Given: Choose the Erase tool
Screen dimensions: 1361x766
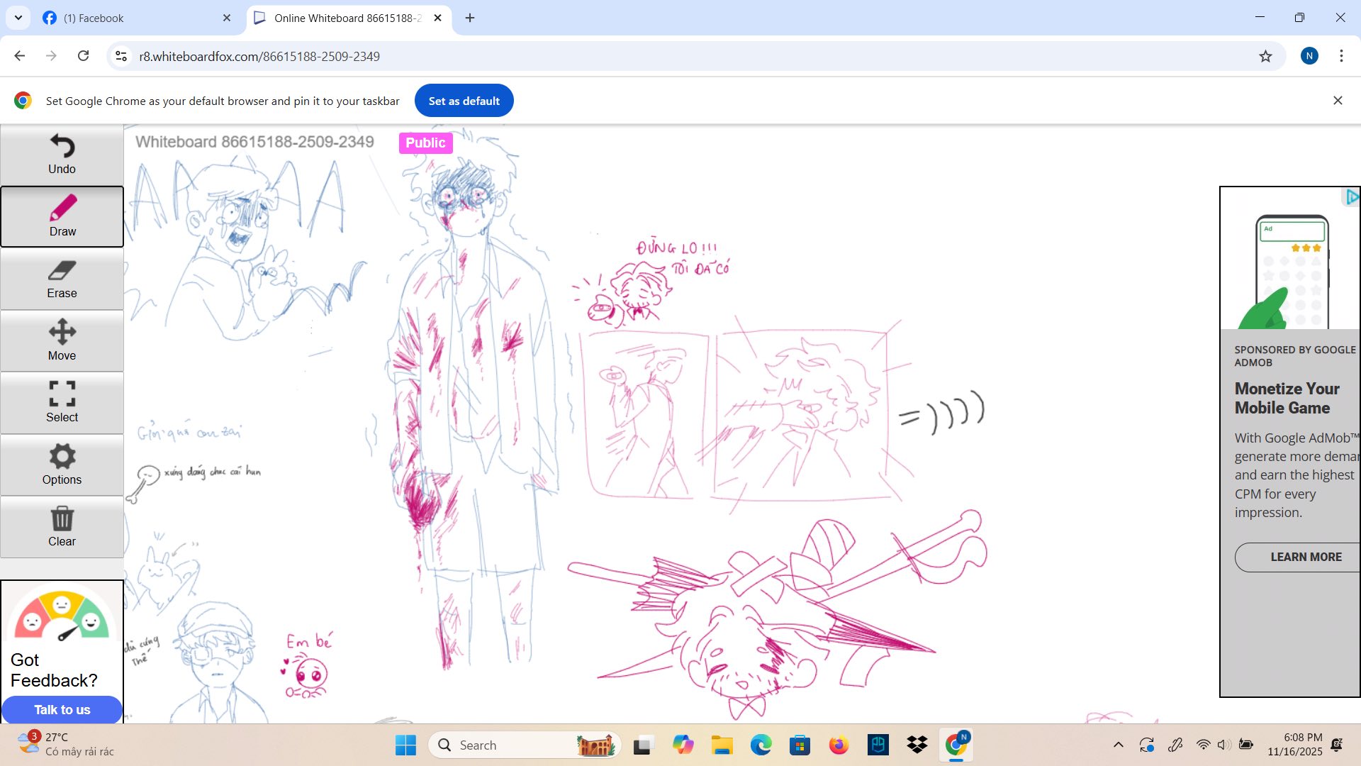Looking at the screenshot, I should [62, 279].
